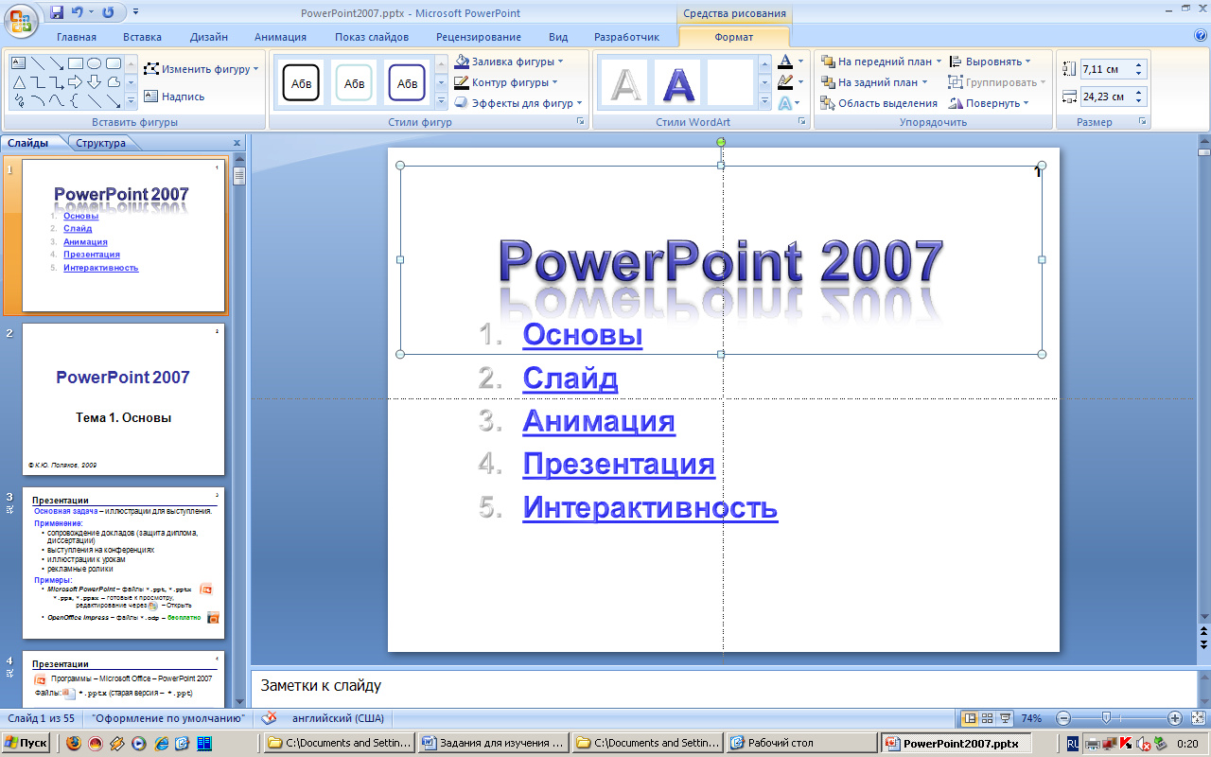Switch to the Анимация ribbon tab
The height and width of the screenshot is (757, 1211).
coord(280,37)
